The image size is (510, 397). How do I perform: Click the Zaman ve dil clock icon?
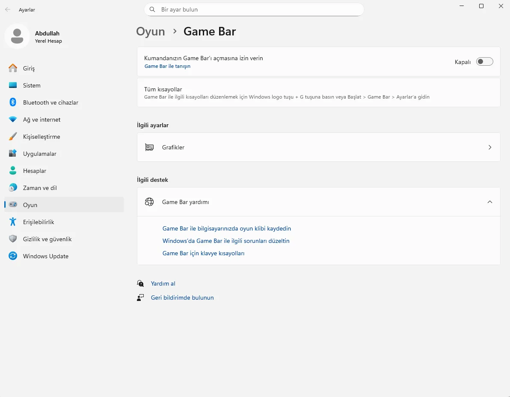tap(13, 188)
